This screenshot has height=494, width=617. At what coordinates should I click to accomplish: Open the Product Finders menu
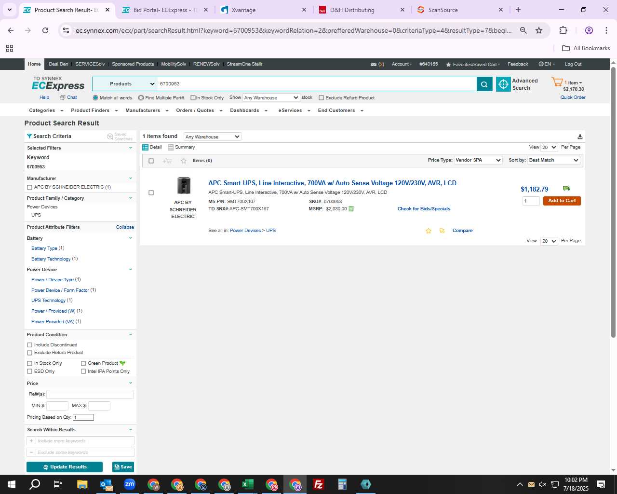94,110
